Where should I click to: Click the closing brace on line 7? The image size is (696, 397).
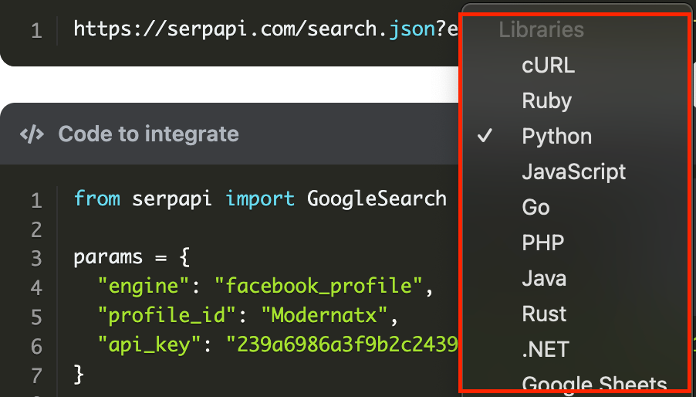(79, 375)
